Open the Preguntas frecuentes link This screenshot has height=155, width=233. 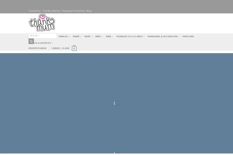[x=73, y=11]
